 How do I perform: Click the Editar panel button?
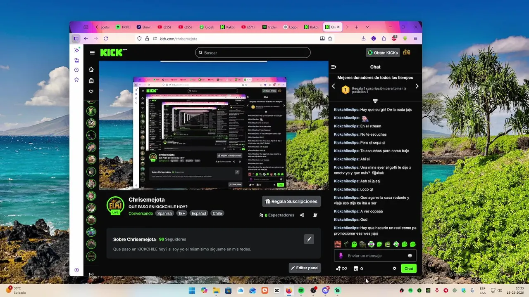(305, 268)
